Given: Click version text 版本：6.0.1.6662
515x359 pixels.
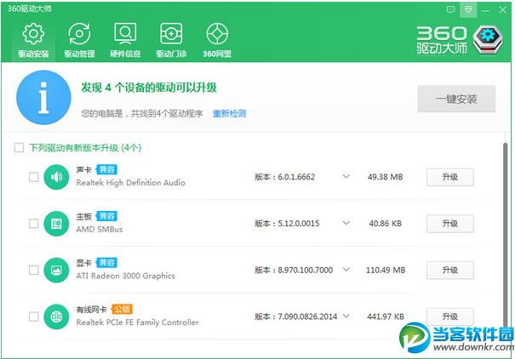Looking at the screenshot, I should point(285,177).
